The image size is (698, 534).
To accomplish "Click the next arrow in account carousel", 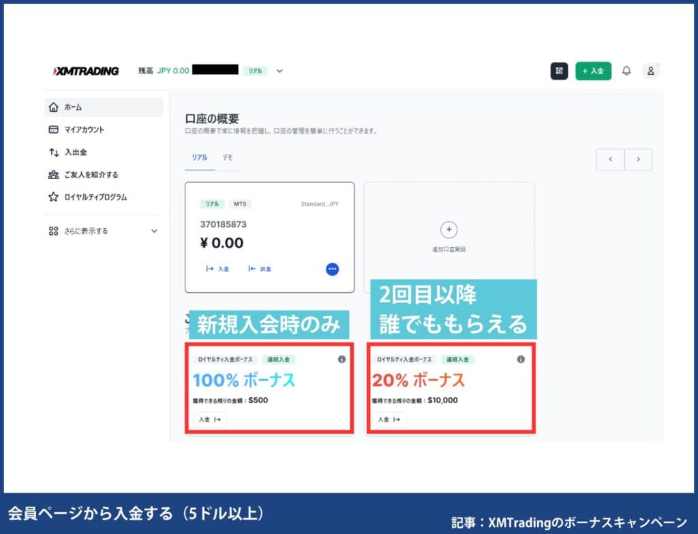I will pos(638,159).
